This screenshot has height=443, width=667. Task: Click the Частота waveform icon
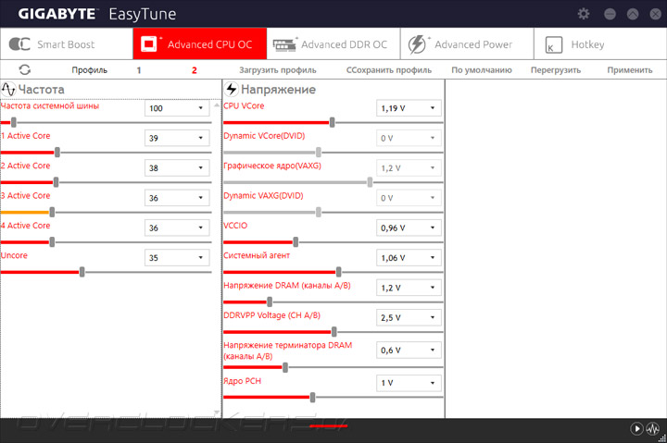pos(8,89)
